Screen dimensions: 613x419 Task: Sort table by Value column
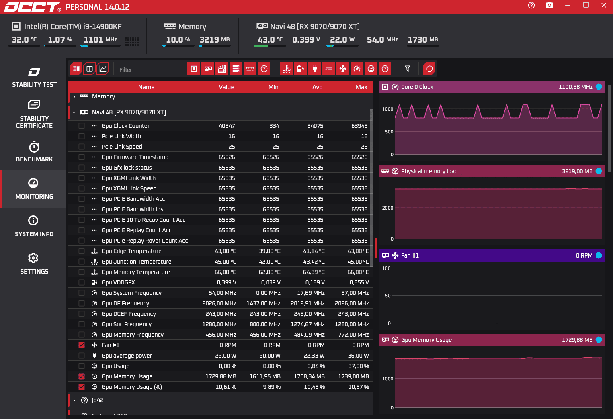click(x=226, y=87)
